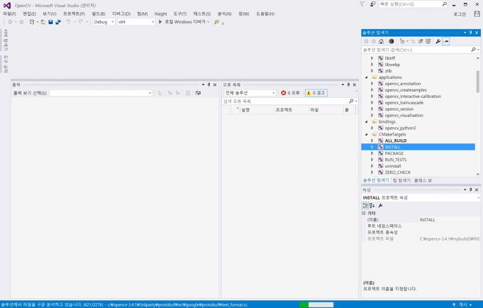This screenshot has height=308, width=483.
Task: Switch to the Class View tab
Action: (423, 180)
